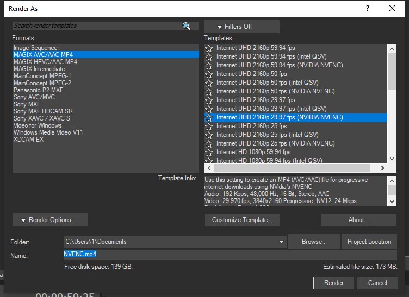
Task: Click the templates vertical scrollbar thumb
Action: (392, 72)
